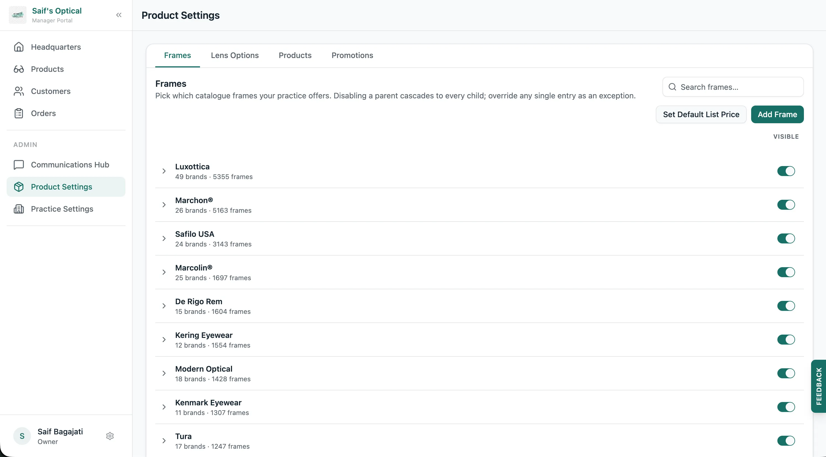Click the Modern Optical supplier name

204,369
